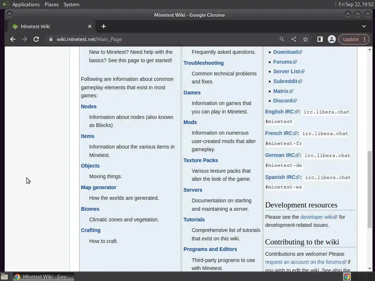Click the #minetest-es channel text
The width and height of the screenshot is (375, 281).
(x=284, y=187)
